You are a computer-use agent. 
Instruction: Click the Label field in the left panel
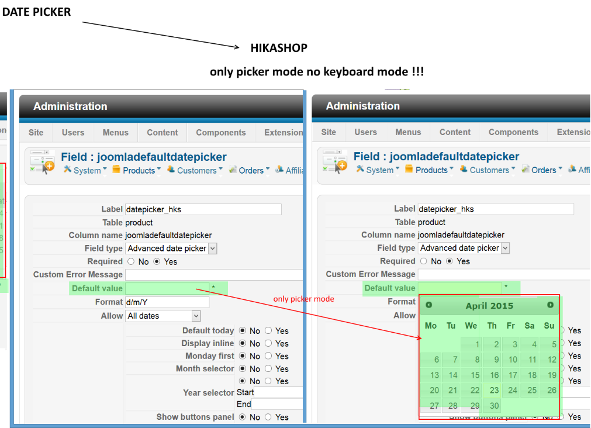[x=203, y=209]
